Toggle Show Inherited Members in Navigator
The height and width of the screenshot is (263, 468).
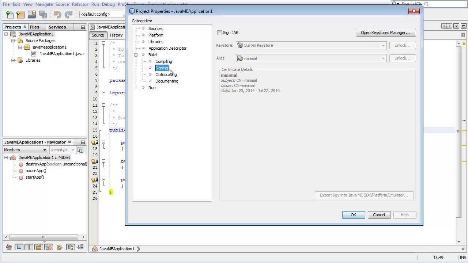click(9, 247)
